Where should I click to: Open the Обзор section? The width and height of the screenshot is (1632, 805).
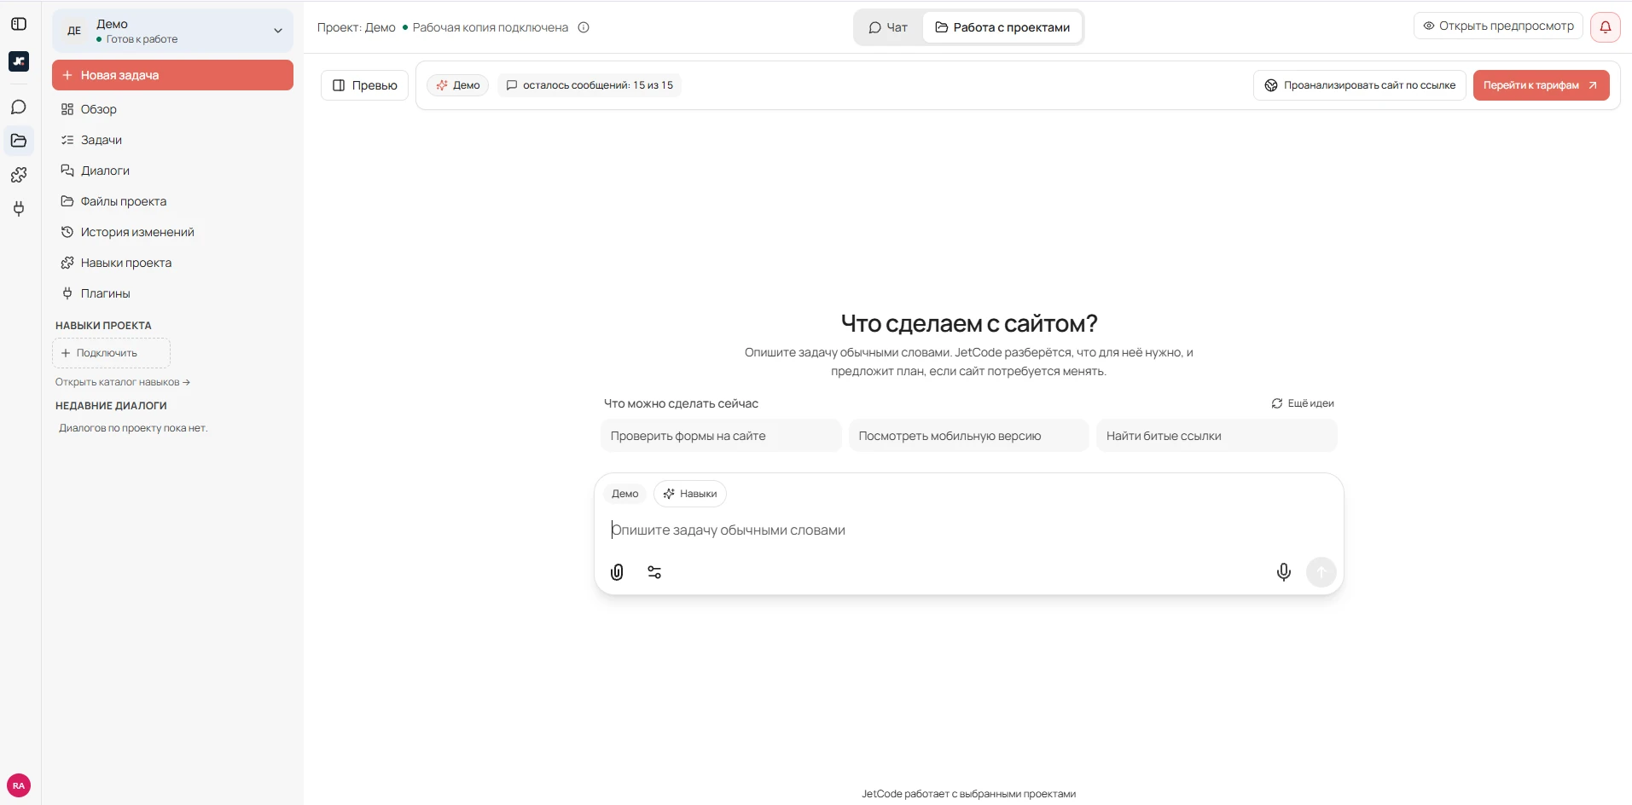(x=172, y=109)
